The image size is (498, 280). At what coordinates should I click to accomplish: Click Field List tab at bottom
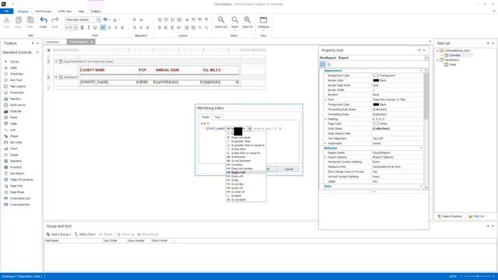click(x=476, y=216)
